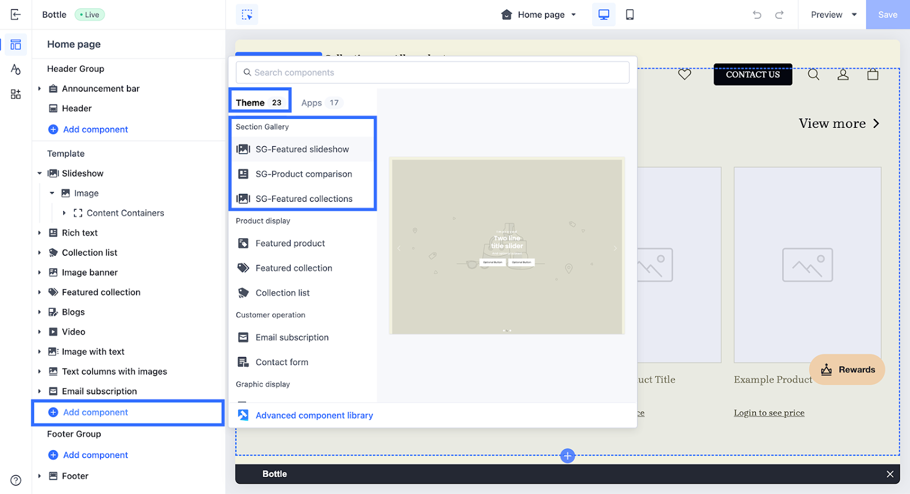
Task: Click the Live status badge
Action: tap(89, 15)
